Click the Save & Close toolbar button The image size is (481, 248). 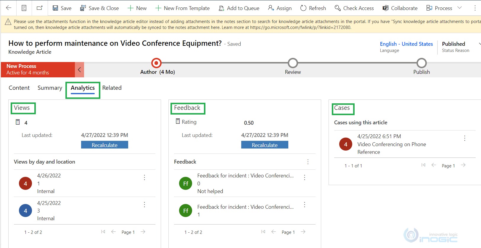[99, 8]
